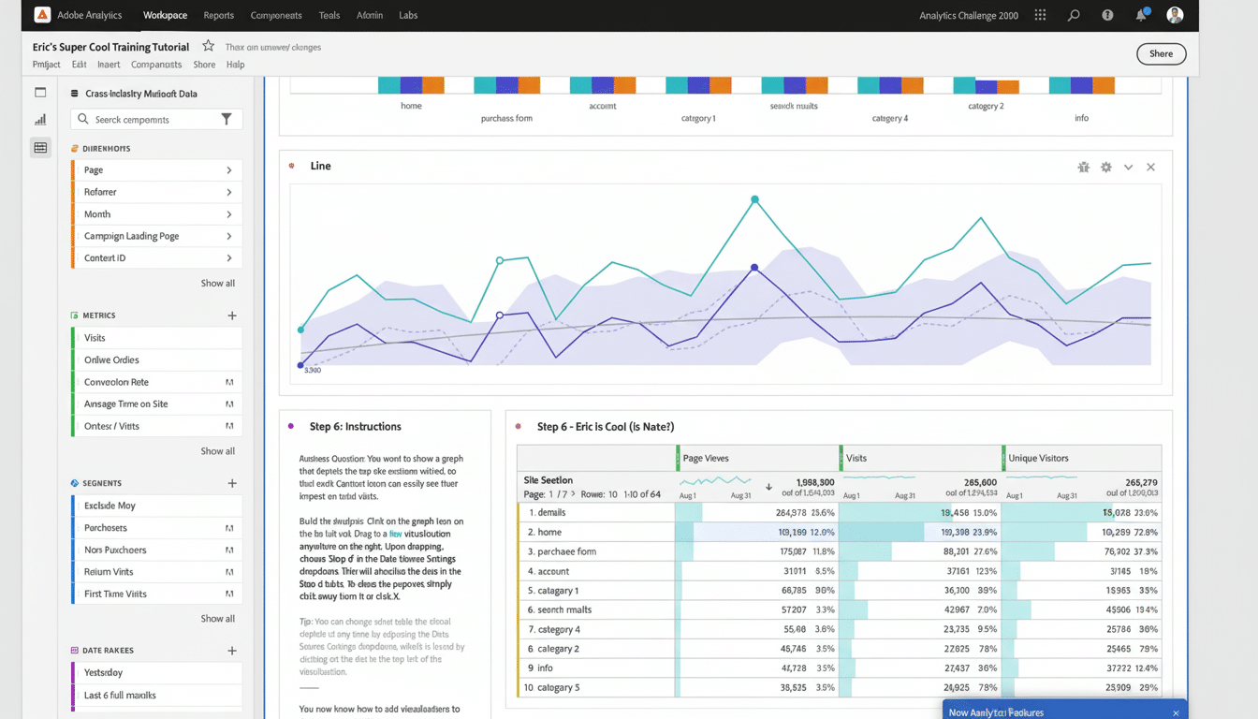Open the Line visualization settings gear
Image resolution: width=1258 pixels, height=719 pixels.
[1106, 167]
